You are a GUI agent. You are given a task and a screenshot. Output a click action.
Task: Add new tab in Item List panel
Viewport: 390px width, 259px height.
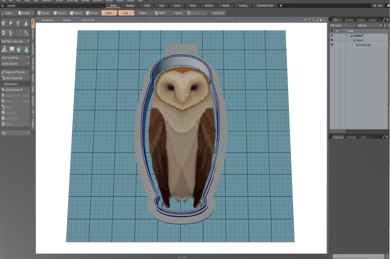point(380,20)
